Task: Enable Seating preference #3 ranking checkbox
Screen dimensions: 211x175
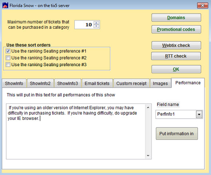Action: coord(8,64)
